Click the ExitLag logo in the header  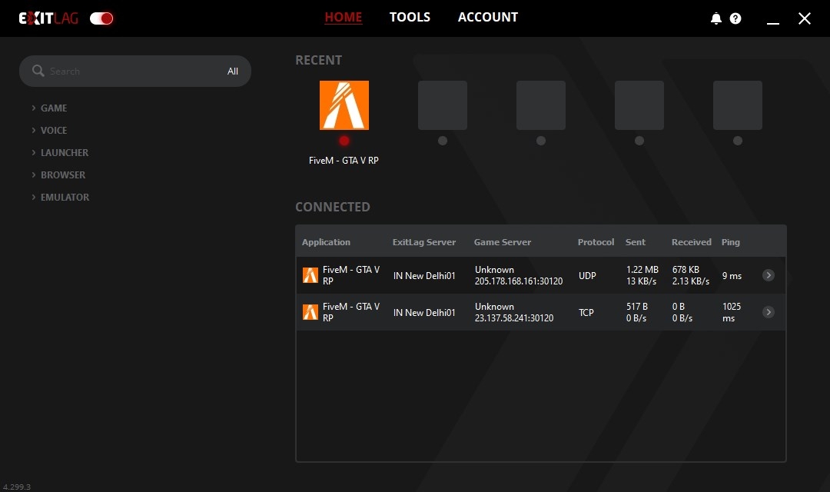pos(48,18)
